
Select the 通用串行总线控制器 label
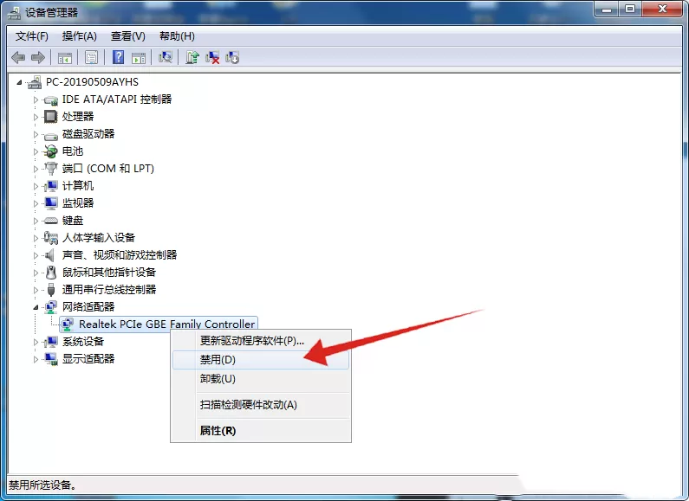[x=109, y=290]
